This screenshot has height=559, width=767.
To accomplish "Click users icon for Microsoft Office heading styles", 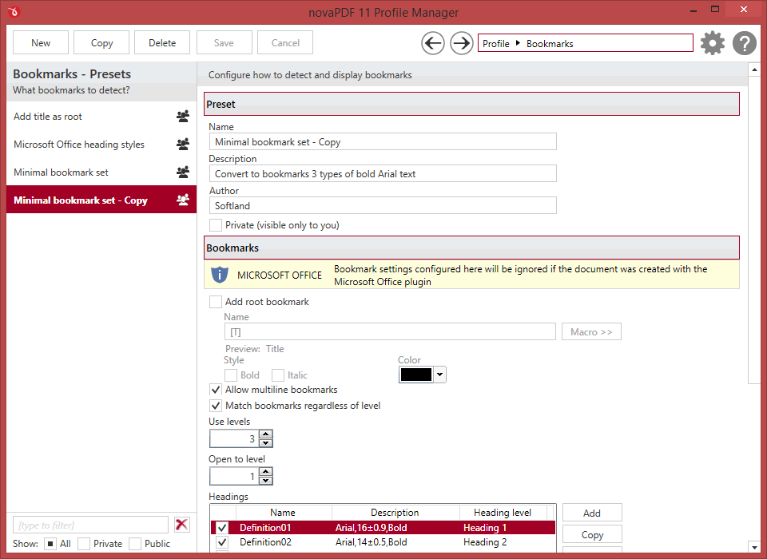I will click(183, 145).
